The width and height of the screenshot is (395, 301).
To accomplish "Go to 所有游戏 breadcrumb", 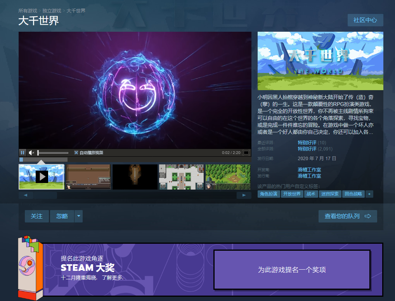I will [x=28, y=11].
